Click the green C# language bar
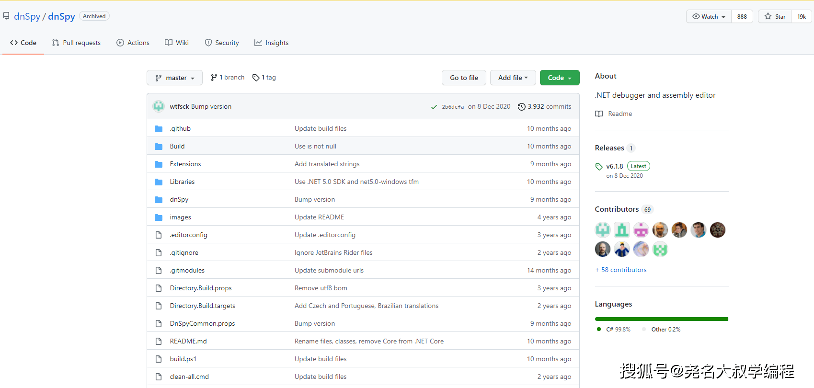The image size is (814, 388). click(661, 319)
